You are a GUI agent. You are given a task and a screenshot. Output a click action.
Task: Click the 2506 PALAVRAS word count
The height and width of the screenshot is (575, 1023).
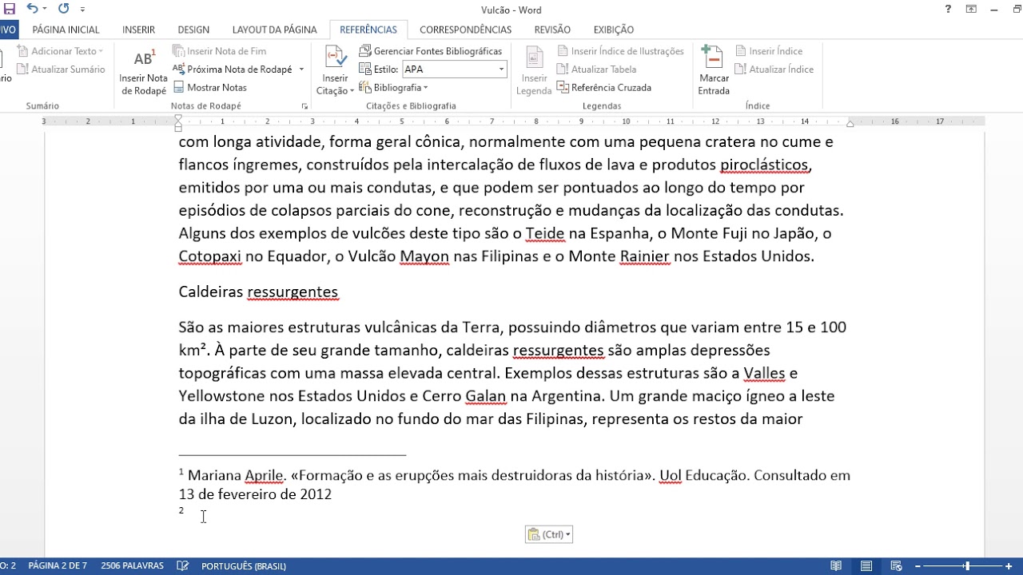pyautogui.click(x=133, y=565)
